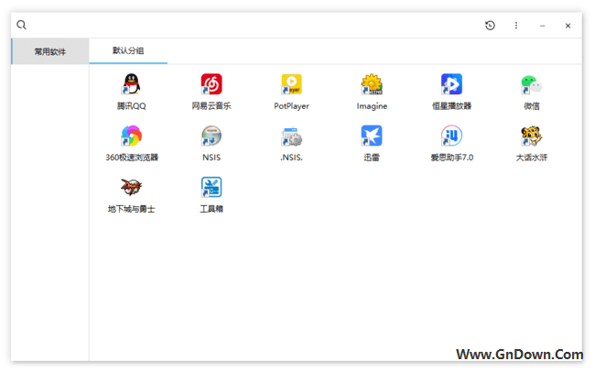Screen dimensions: 595x372
Task: Open the PotPlayer shortcut icon
Action: [291, 84]
